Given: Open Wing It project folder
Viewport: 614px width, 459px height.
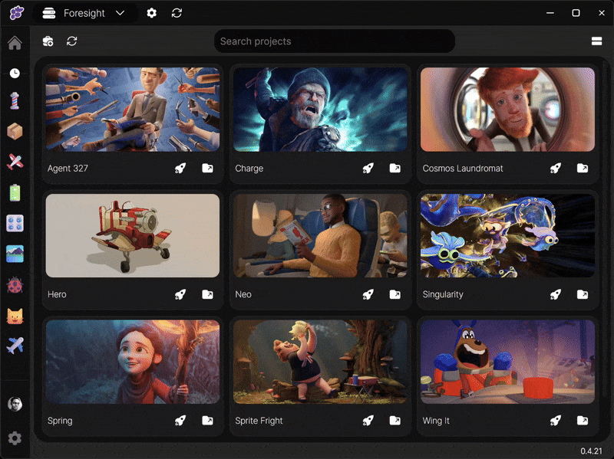Looking at the screenshot, I should 583,421.
